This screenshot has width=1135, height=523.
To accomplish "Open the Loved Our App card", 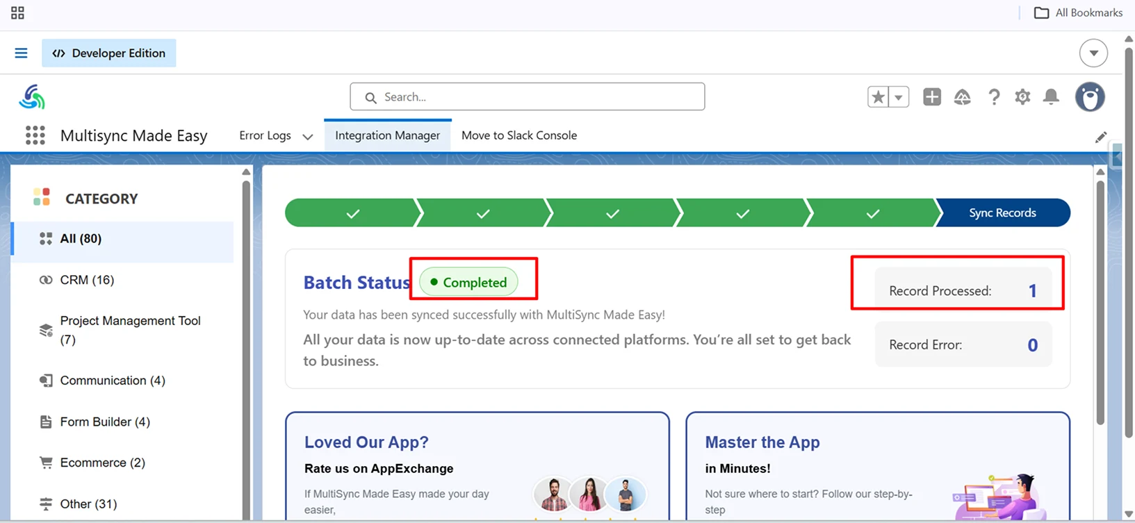I will click(x=477, y=465).
